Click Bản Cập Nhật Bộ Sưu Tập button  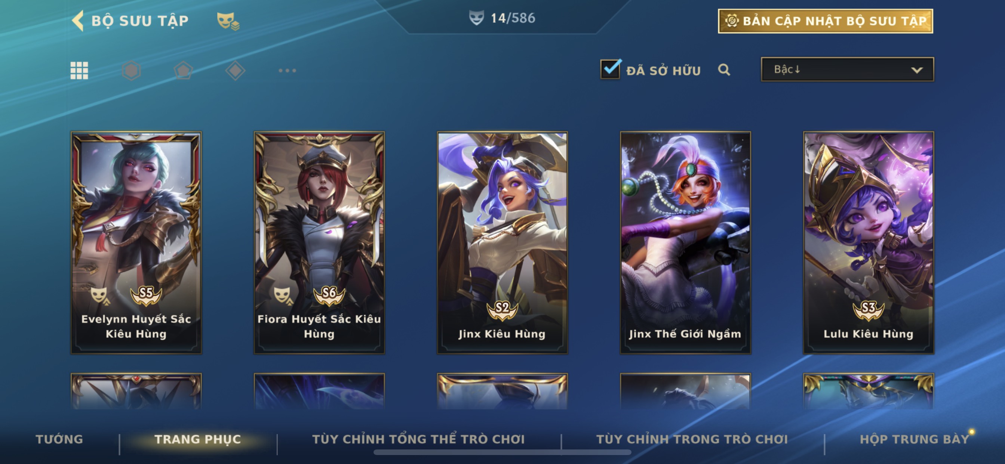point(826,21)
